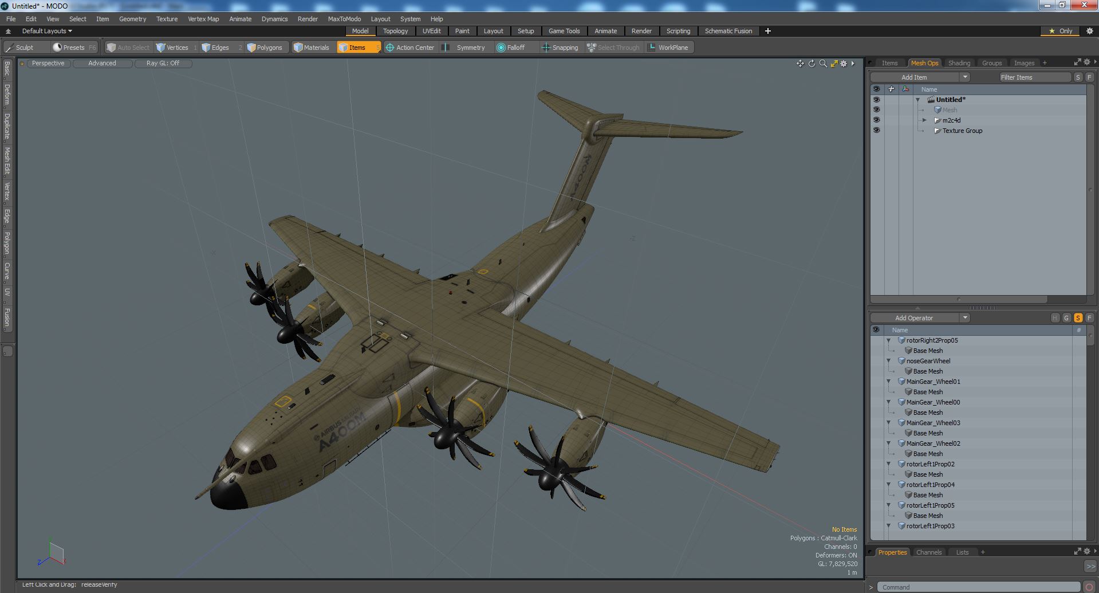Switch to Edges selection mode
Viewport: 1099px width, 593px height.
220,48
